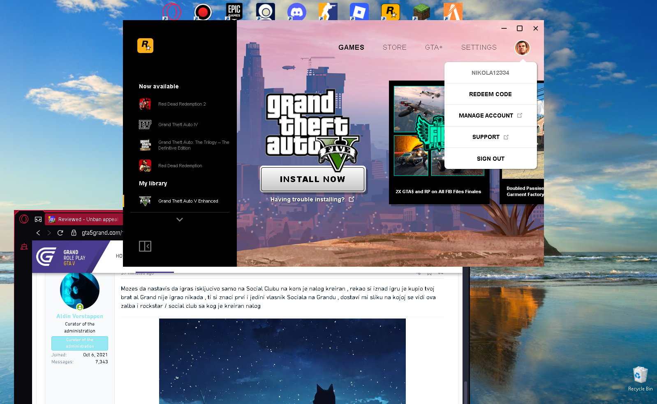The width and height of the screenshot is (657, 404).
Task: Click the padlock site info icon
Action: pos(74,233)
